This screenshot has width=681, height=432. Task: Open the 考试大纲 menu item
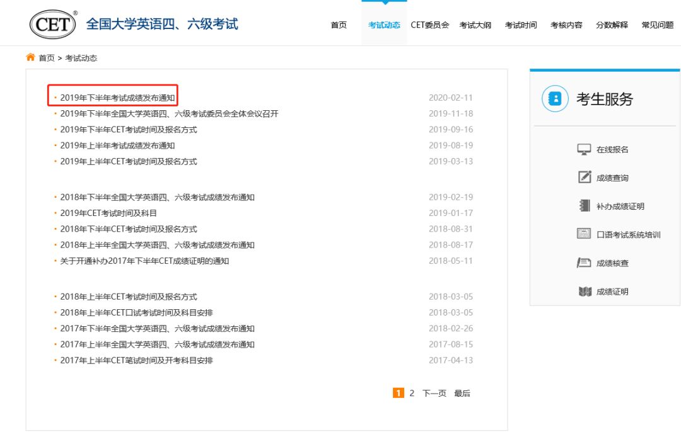475,25
